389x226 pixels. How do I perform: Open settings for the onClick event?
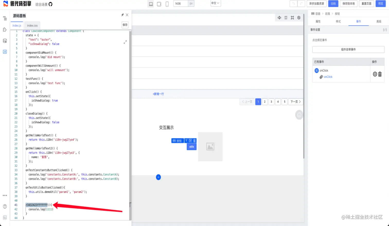tap(375, 74)
